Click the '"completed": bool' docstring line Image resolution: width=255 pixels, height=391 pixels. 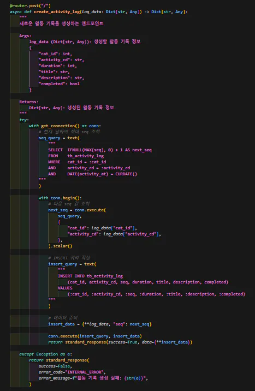59,84
